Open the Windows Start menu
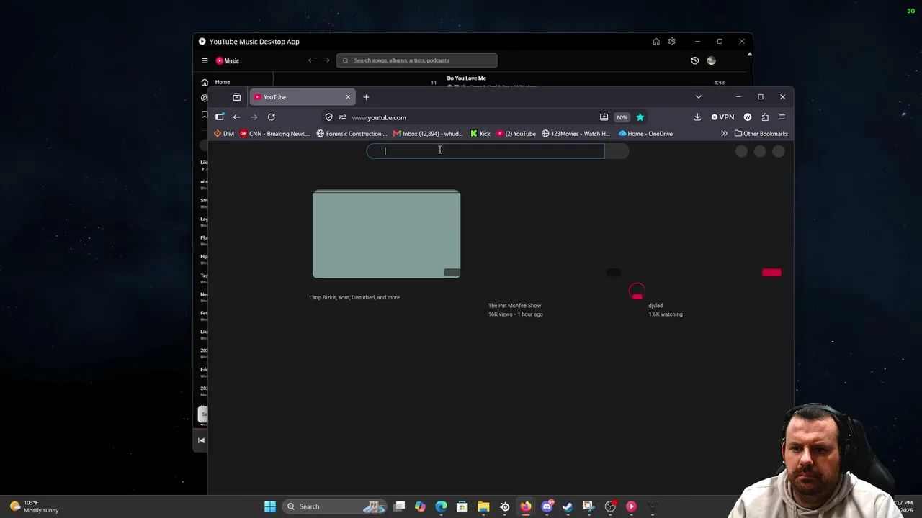The height and width of the screenshot is (518, 922). (x=270, y=506)
